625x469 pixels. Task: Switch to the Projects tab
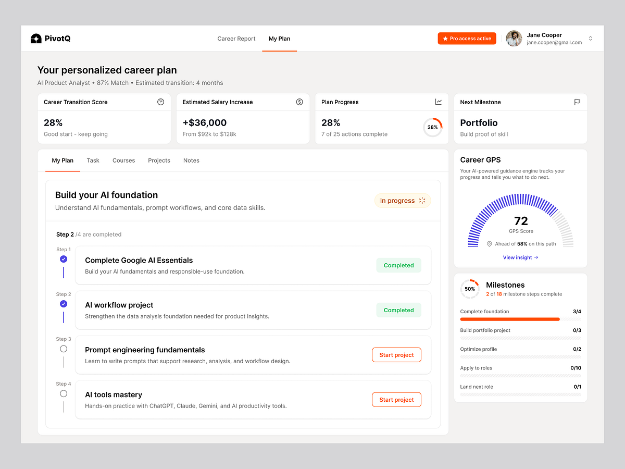159,161
